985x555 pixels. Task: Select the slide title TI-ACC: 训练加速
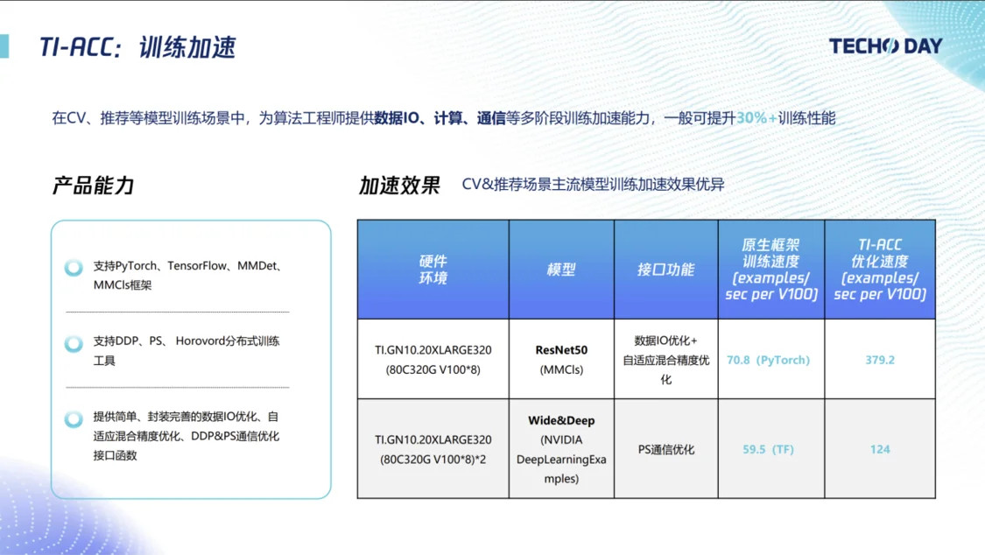[137, 47]
